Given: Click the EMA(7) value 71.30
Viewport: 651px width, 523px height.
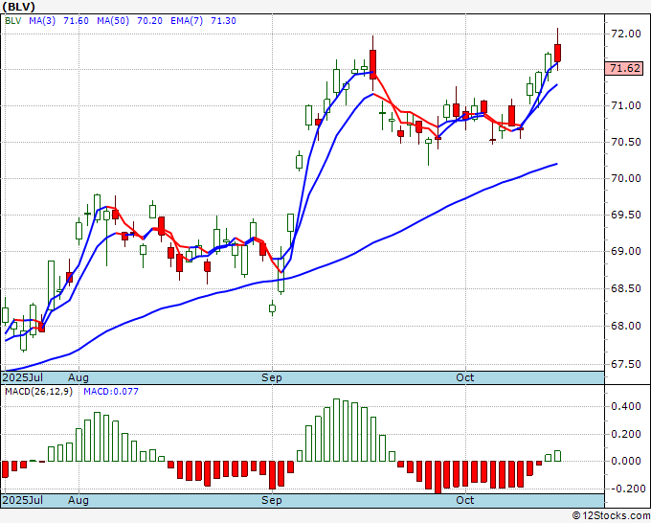Looking at the screenshot, I should click(x=223, y=21).
